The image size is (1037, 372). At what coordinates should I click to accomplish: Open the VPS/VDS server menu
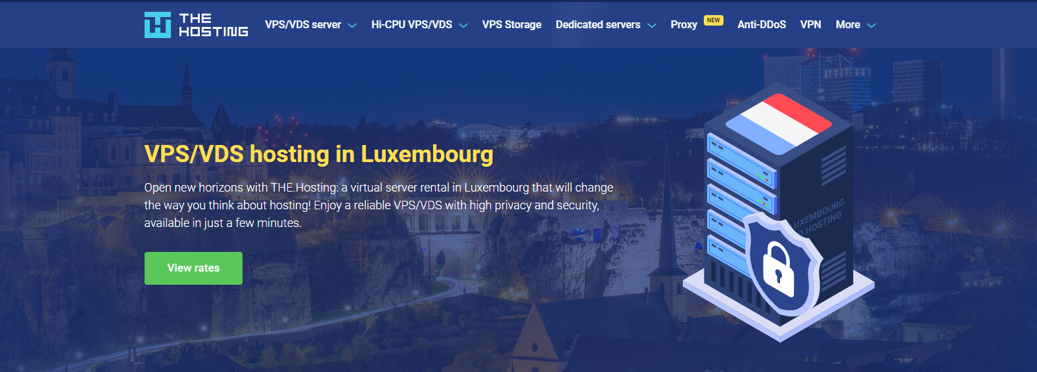tap(303, 25)
